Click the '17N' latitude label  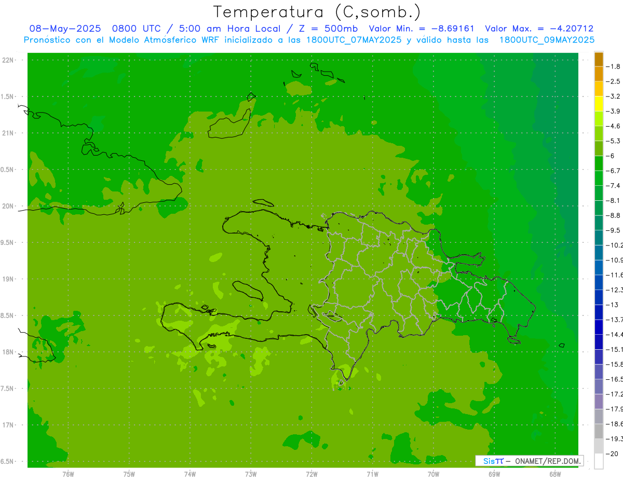8,425
